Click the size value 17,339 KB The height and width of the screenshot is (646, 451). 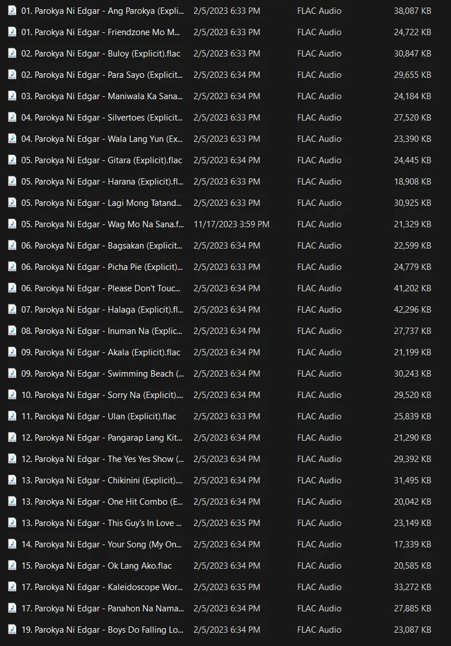click(x=412, y=544)
